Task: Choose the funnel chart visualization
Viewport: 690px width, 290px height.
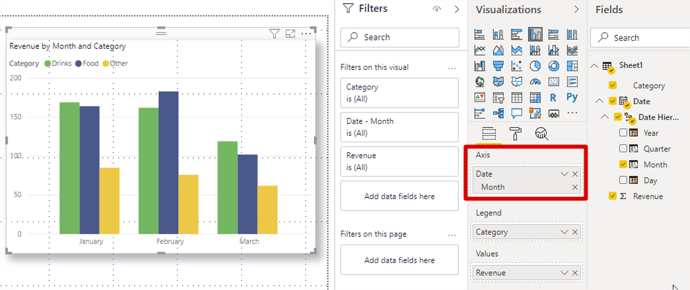Action: (x=498, y=66)
